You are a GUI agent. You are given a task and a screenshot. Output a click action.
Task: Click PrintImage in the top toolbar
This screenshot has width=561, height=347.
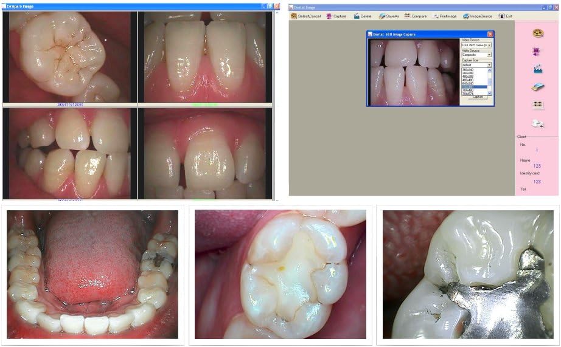[444, 16]
